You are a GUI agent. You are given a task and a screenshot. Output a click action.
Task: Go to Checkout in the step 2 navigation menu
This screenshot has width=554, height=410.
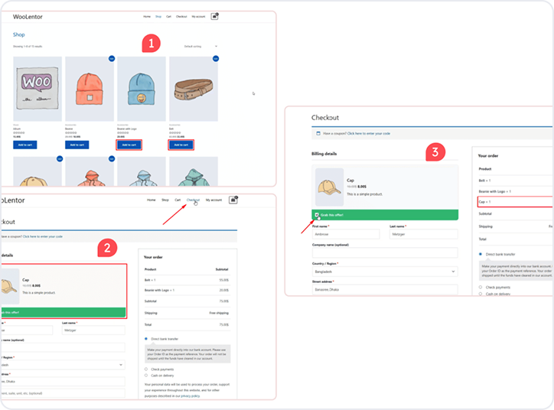point(193,200)
